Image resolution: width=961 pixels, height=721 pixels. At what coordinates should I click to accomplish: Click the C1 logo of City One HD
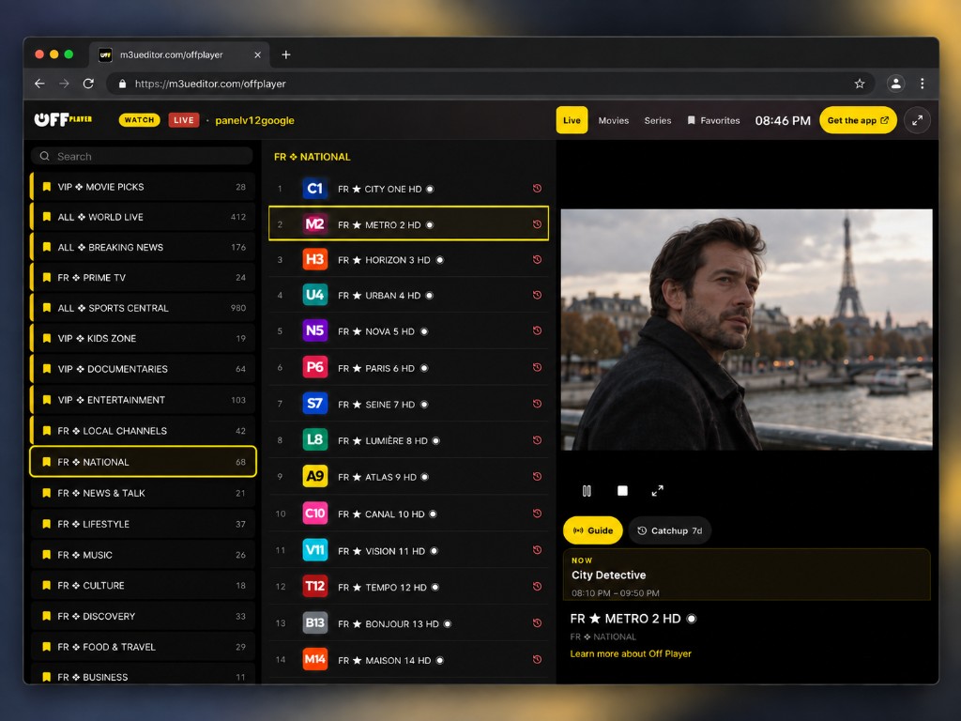tap(315, 188)
